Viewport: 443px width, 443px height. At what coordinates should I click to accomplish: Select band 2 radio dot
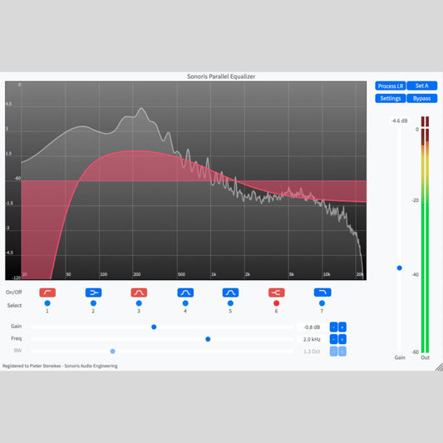tap(94, 303)
